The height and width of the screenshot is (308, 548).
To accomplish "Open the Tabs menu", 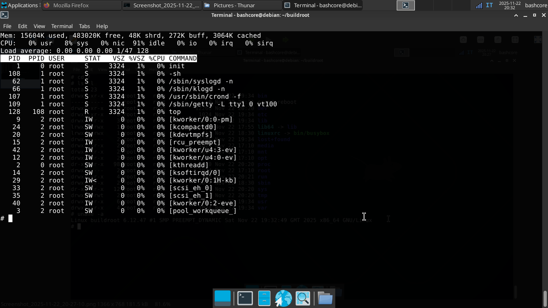I will (x=84, y=26).
